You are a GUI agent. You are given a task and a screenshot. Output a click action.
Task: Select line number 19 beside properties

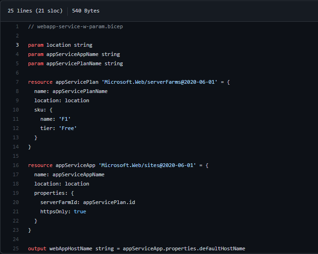16,193
